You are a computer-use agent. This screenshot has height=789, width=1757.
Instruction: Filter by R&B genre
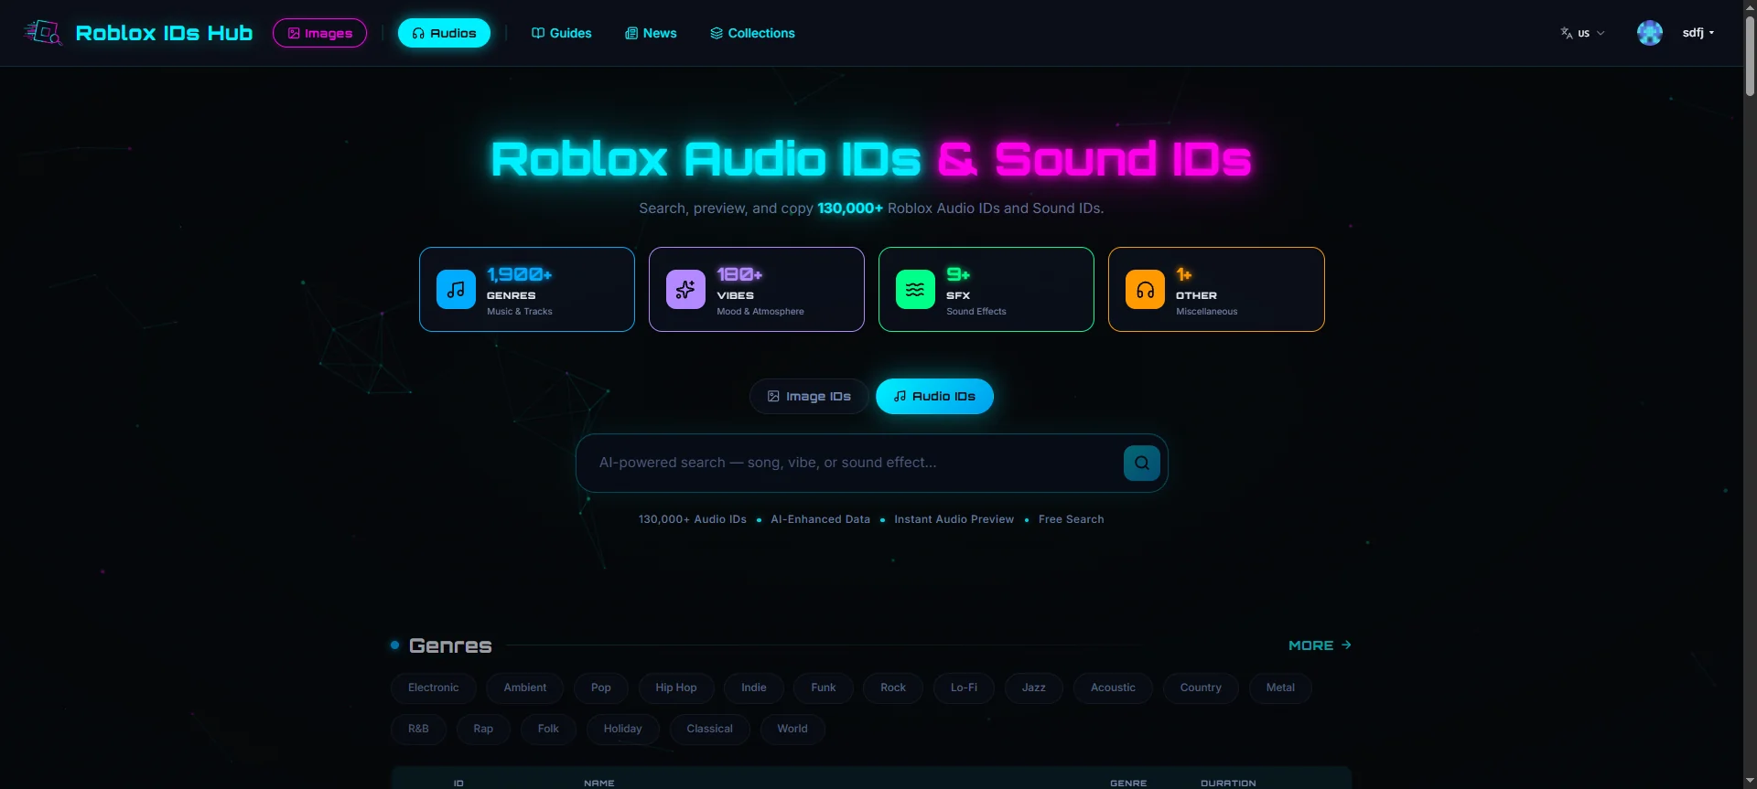tap(418, 729)
